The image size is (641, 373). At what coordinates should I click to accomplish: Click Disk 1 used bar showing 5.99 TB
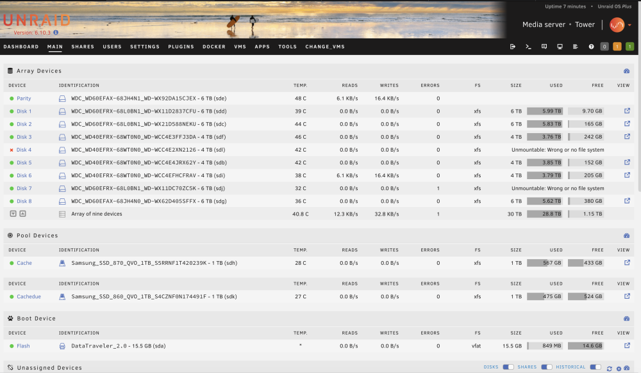pos(545,111)
